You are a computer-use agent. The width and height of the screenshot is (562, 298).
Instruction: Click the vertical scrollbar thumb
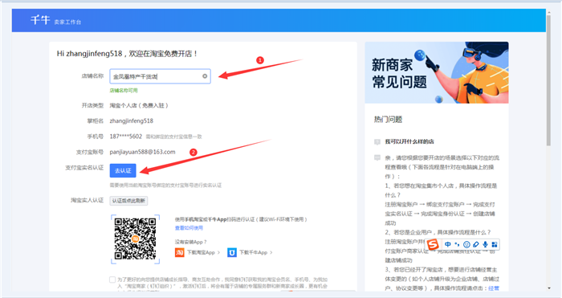tap(548, 80)
